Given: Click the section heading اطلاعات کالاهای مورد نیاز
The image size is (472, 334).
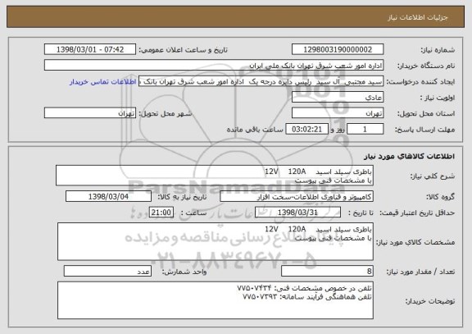Looking at the screenshot, I should click(409, 156).
